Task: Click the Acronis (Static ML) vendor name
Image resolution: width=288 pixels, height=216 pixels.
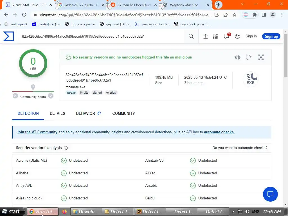Action: tap(31, 161)
